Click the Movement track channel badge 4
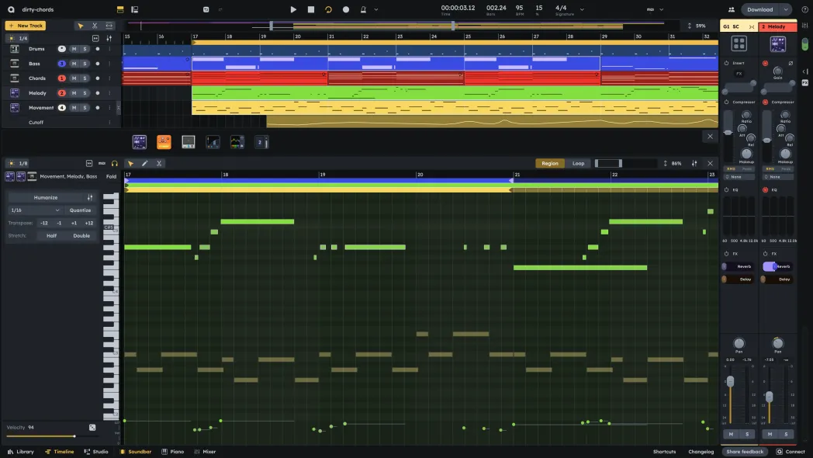Viewport: 813px width, 458px height. point(62,107)
